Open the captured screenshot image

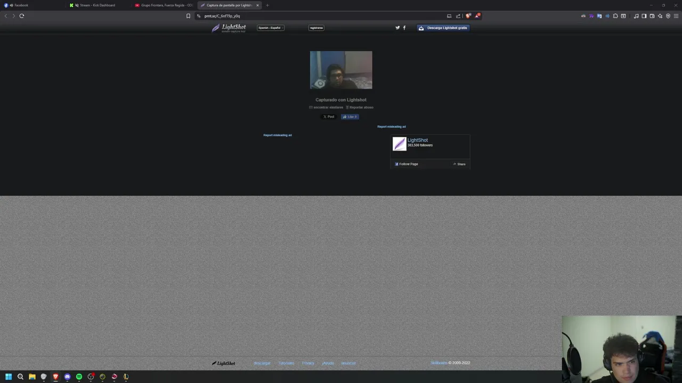[x=341, y=70]
